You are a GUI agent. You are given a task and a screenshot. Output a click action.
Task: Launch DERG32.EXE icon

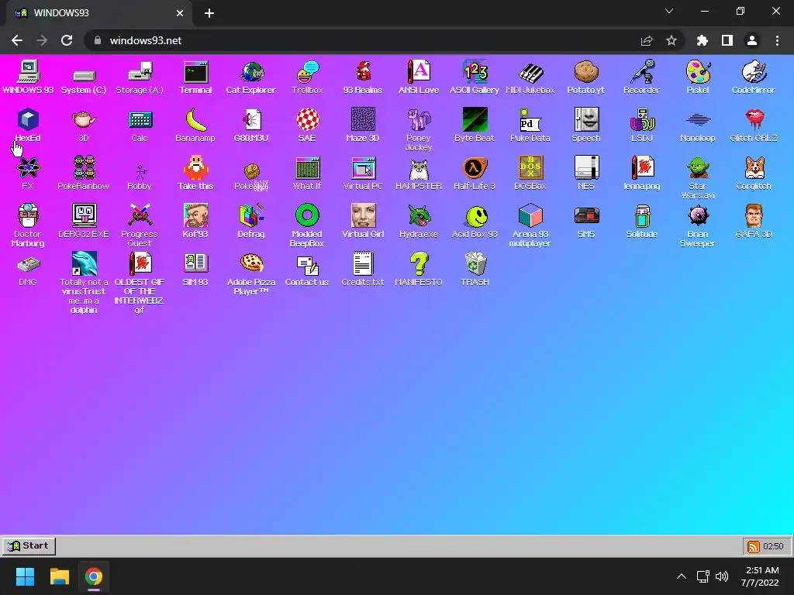[84, 221]
